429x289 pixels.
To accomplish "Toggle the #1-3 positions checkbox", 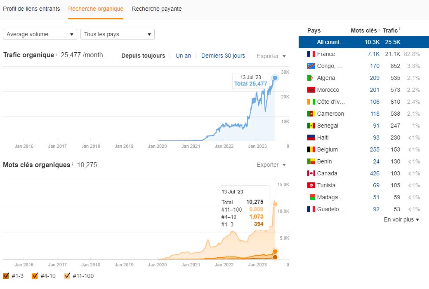I will tap(6, 276).
